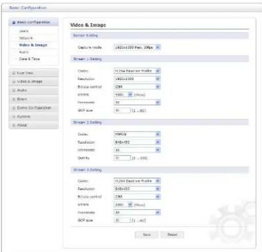Open the Audio sub-item below Video & Image
The width and height of the screenshot is (262, 252).
coord(24,52)
